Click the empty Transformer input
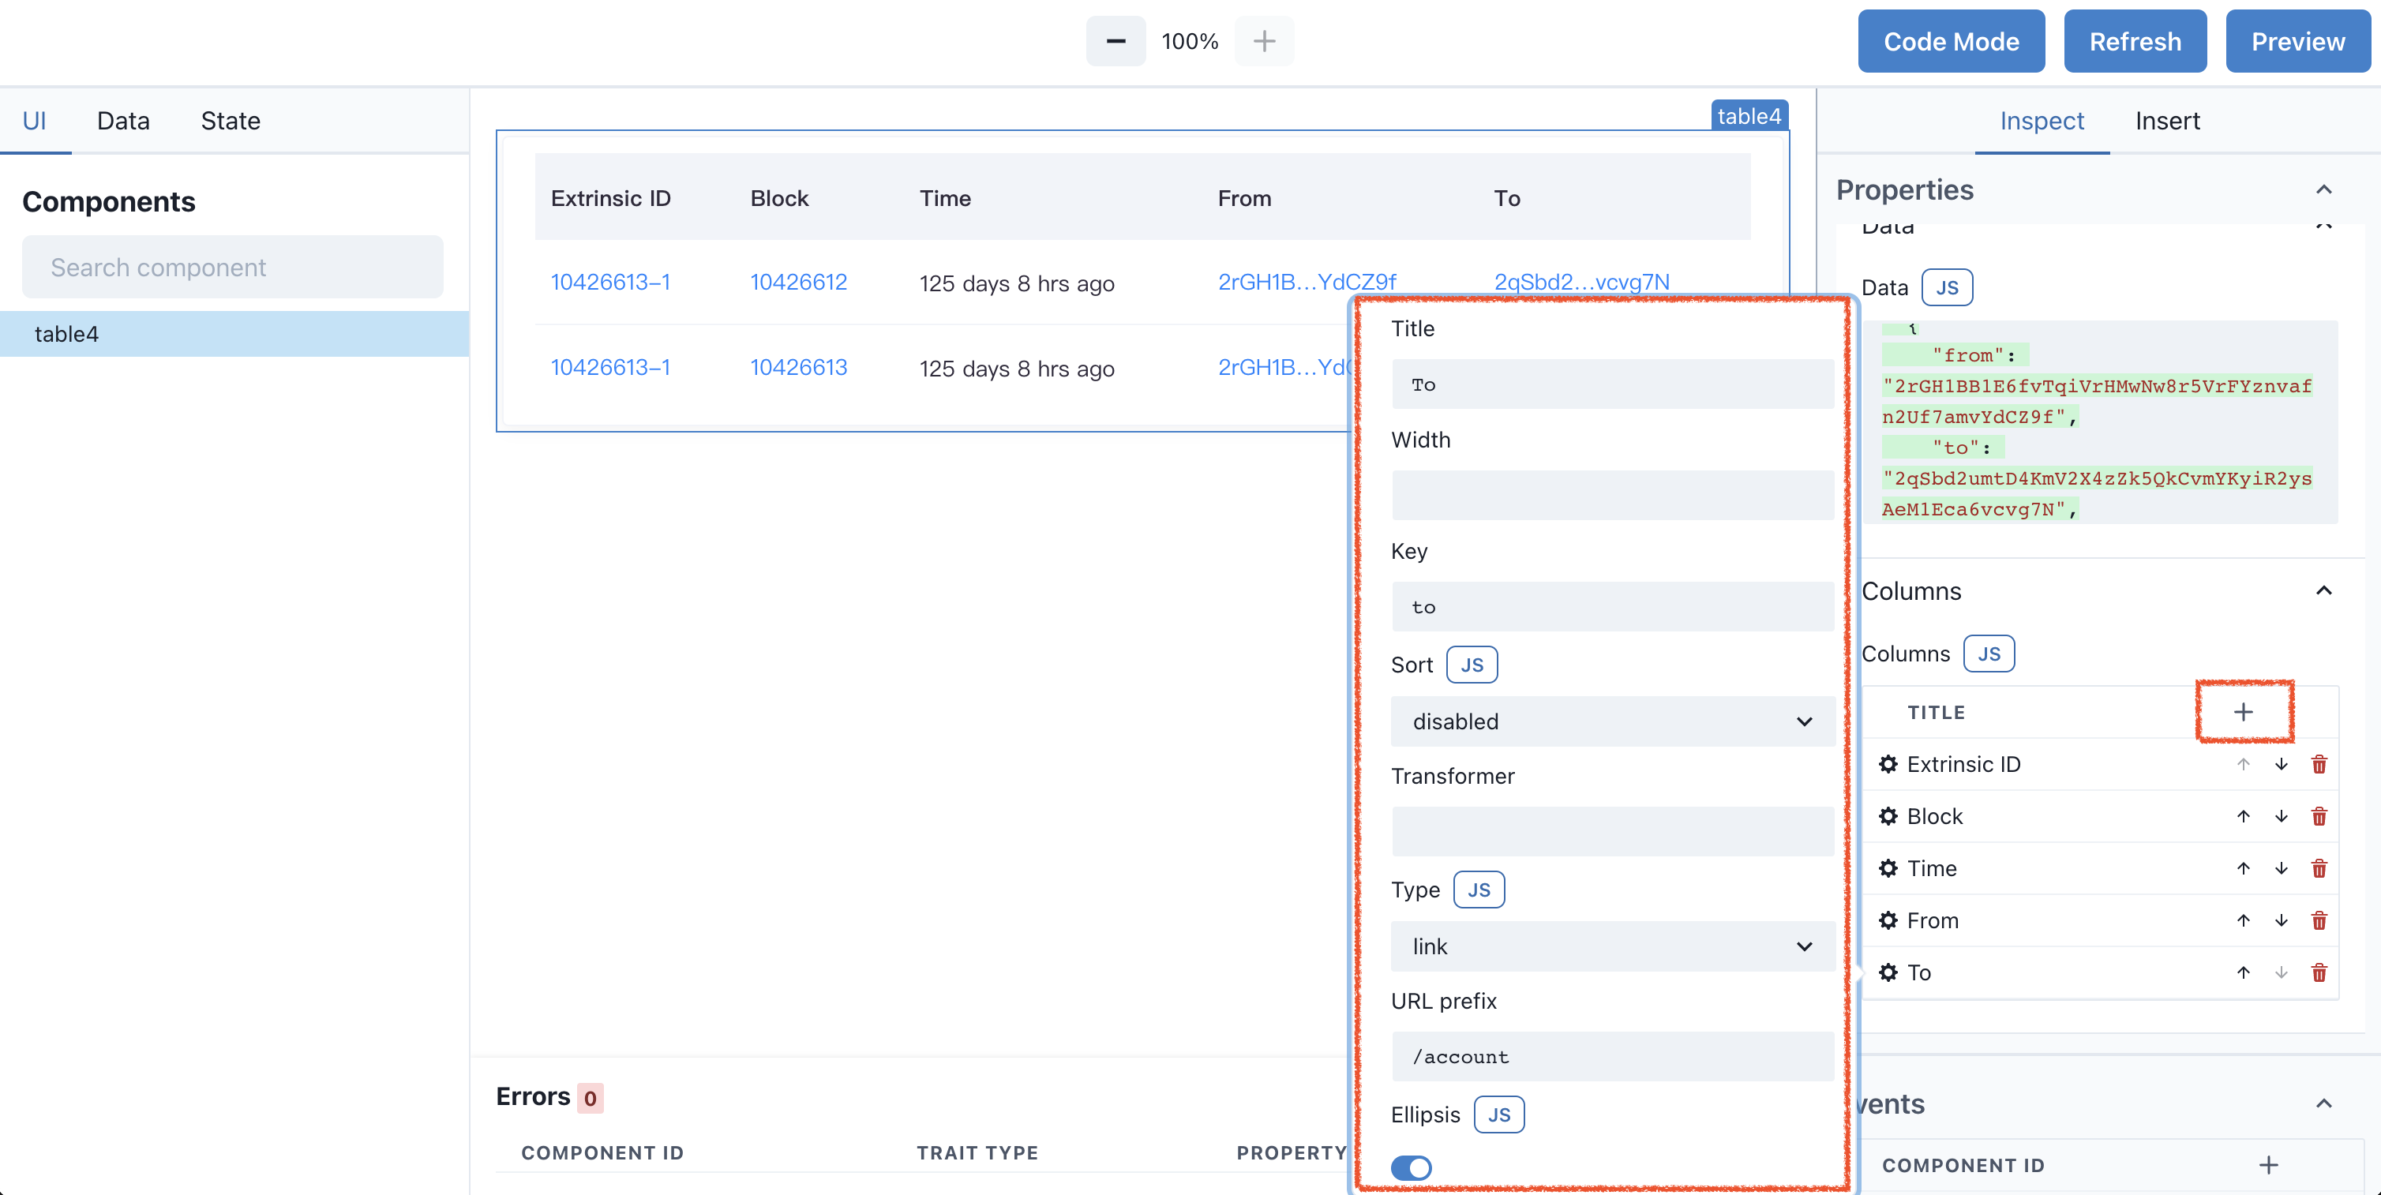This screenshot has height=1195, width=2381. (1612, 832)
